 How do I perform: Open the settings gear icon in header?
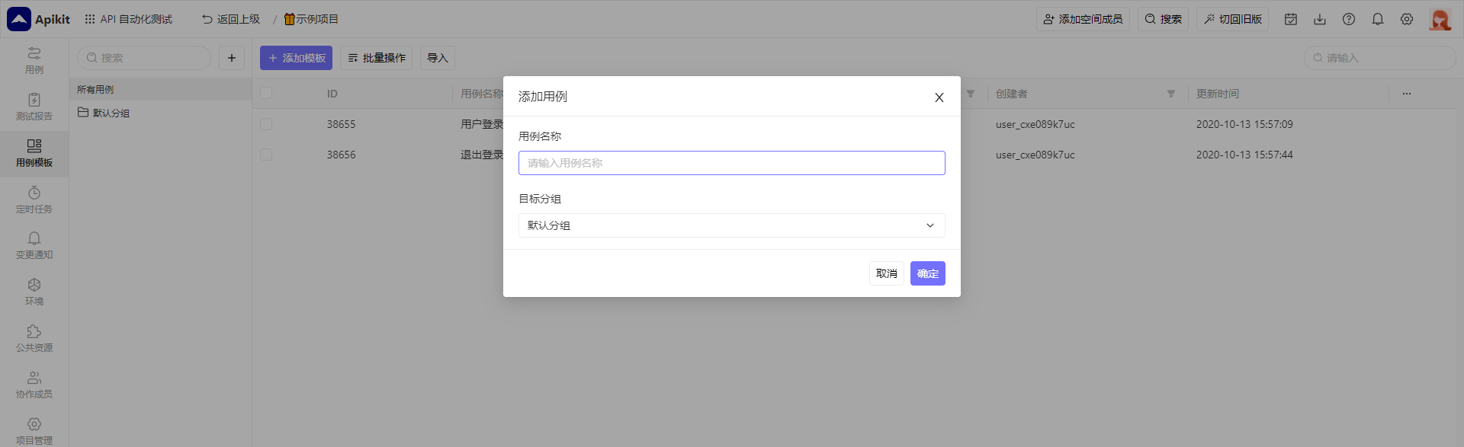(1406, 19)
